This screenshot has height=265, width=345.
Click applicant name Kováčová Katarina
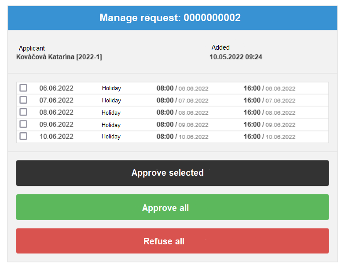pyautogui.click(x=59, y=57)
